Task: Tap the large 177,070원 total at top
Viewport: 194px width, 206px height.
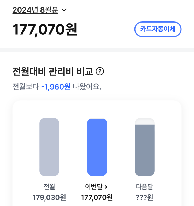Action: coord(45,29)
